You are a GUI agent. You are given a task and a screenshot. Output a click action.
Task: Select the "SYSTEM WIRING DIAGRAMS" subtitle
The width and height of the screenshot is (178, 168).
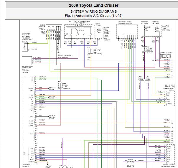93,11
